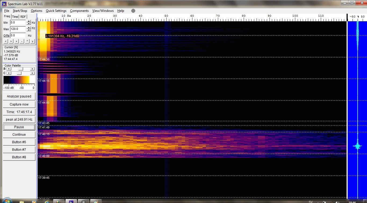Click the Spectrum Lab title bar icon
Screen dimensions: 367x203
4,4
